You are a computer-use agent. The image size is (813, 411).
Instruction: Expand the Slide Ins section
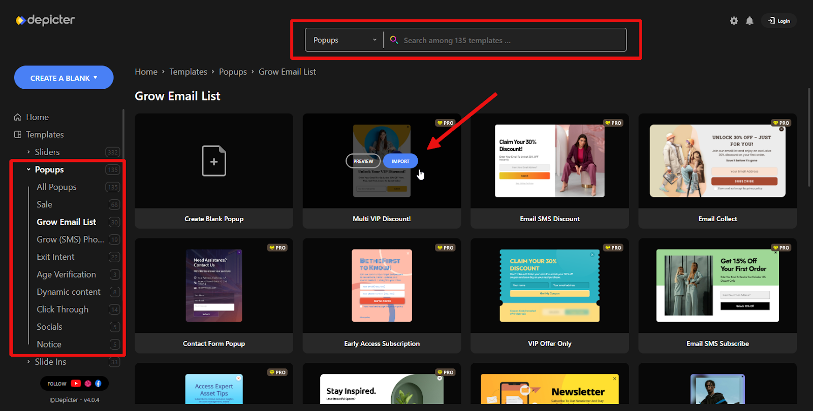28,362
